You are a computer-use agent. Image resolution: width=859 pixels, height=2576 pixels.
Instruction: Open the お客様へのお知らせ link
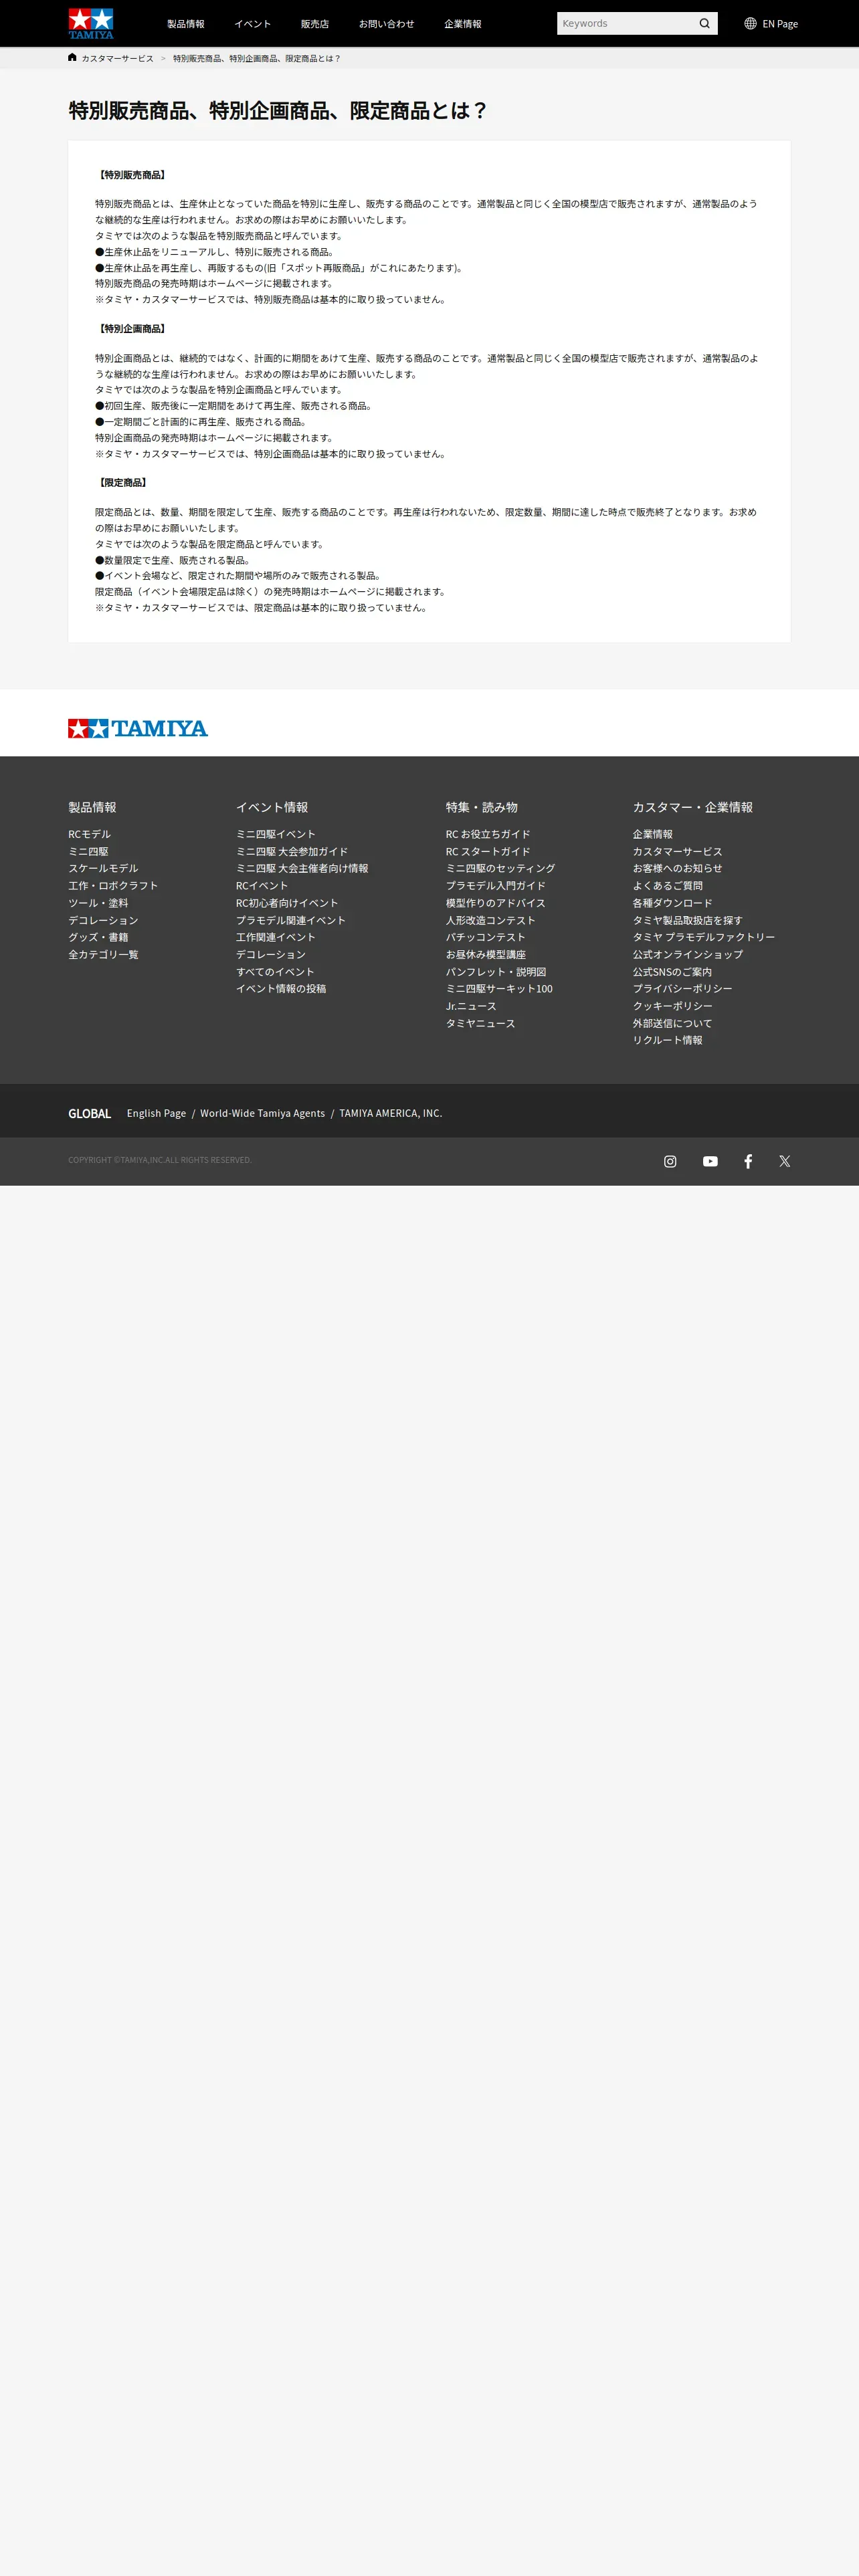(x=678, y=868)
